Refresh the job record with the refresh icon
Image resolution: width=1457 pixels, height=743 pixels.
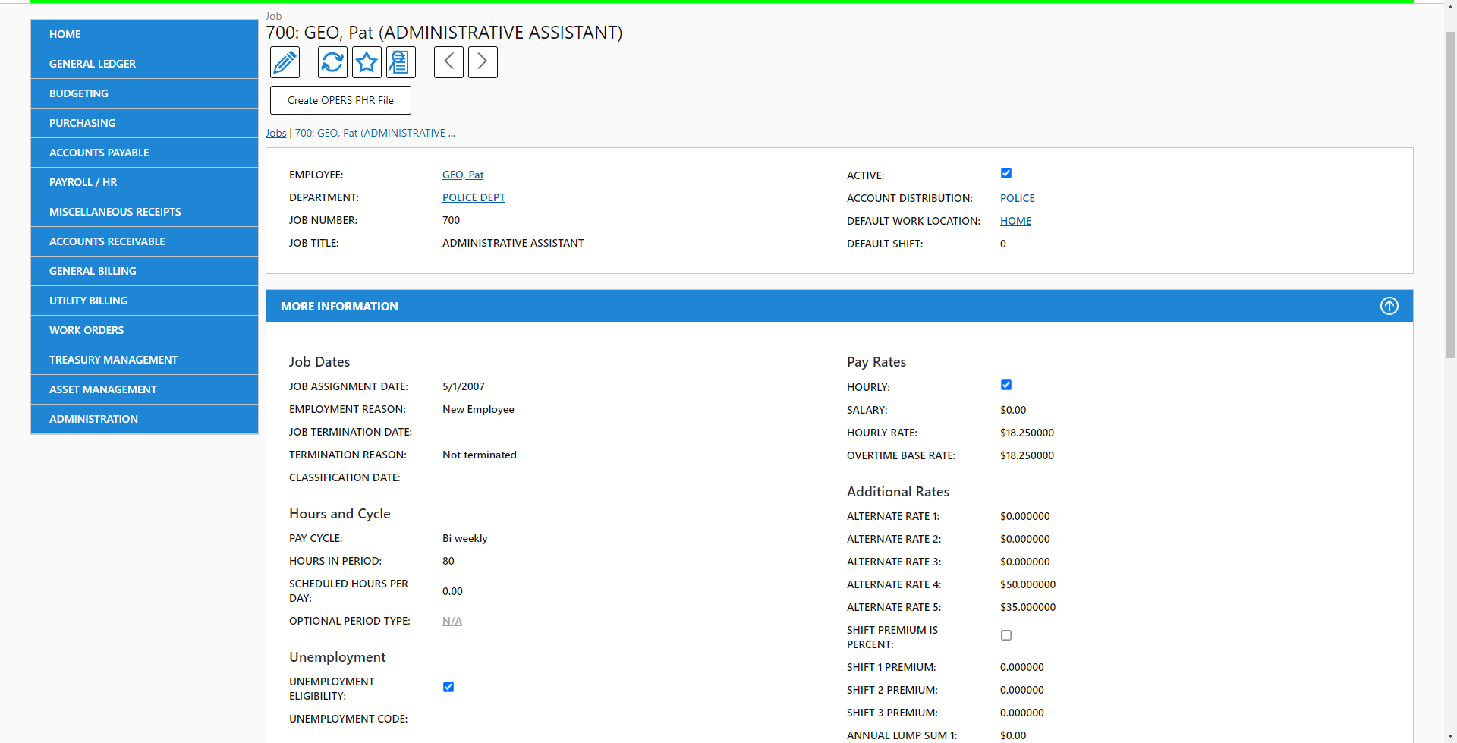point(332,62)
